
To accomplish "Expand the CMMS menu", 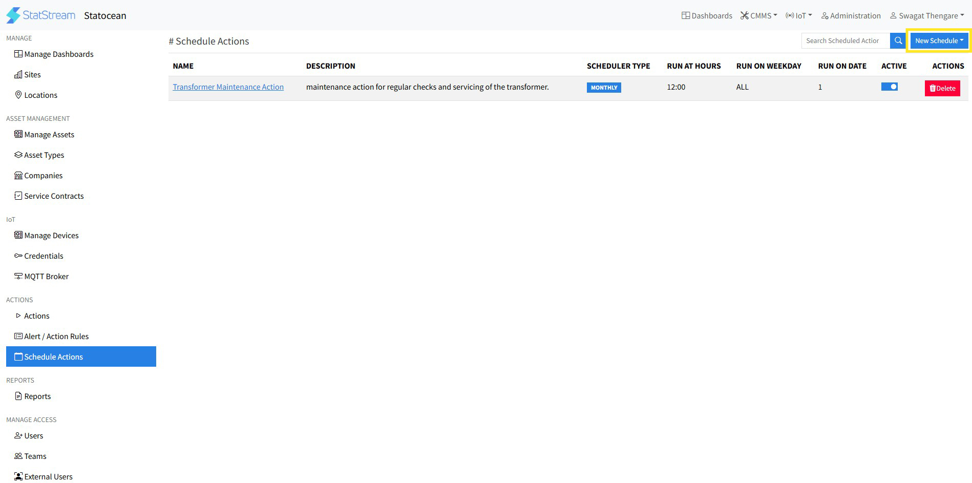I will click(758, 16).
